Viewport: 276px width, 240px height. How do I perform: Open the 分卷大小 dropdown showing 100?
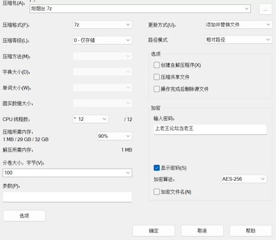[x=67, y=173]
